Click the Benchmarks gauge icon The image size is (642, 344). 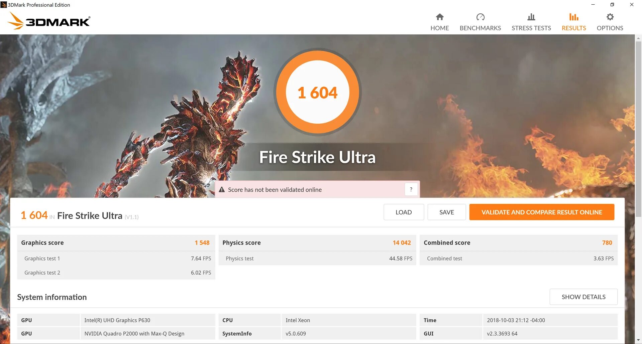click(x=480, y=17)
